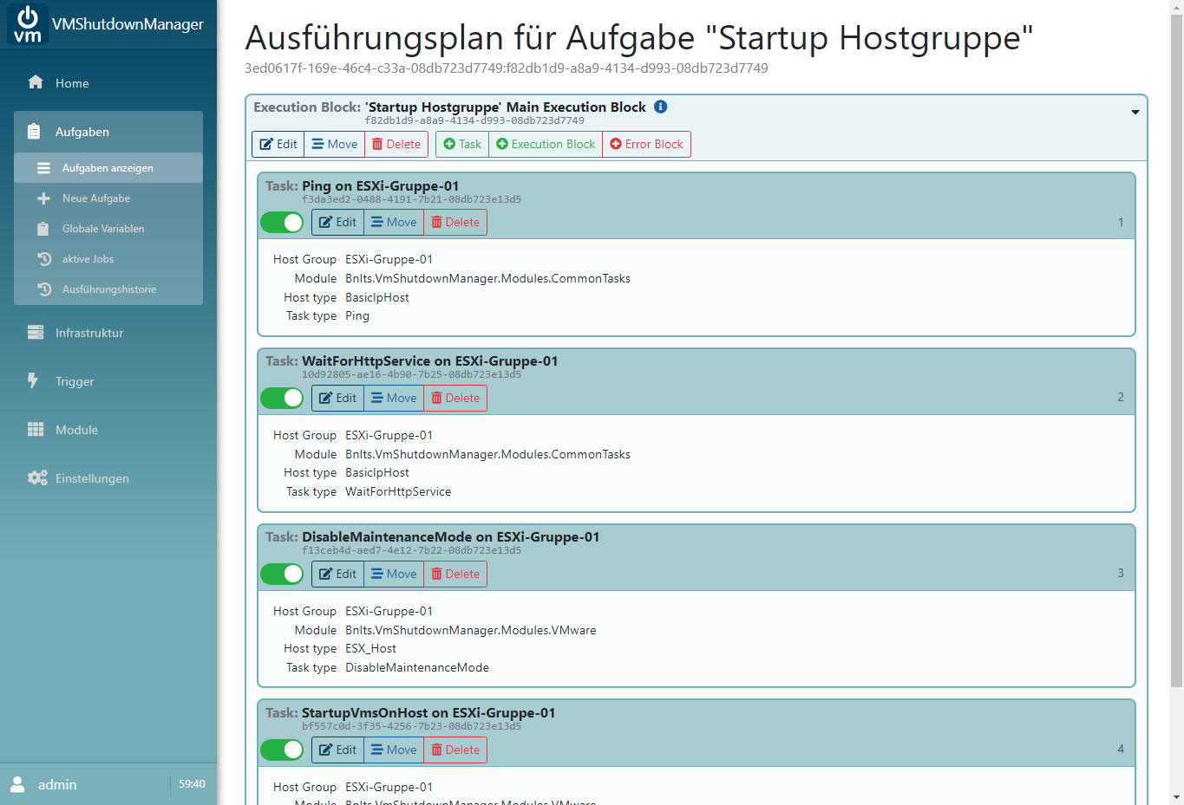This screenshot has width=1184, height=805.
Task: Open Globale Variablen
Action: (108, 229)
